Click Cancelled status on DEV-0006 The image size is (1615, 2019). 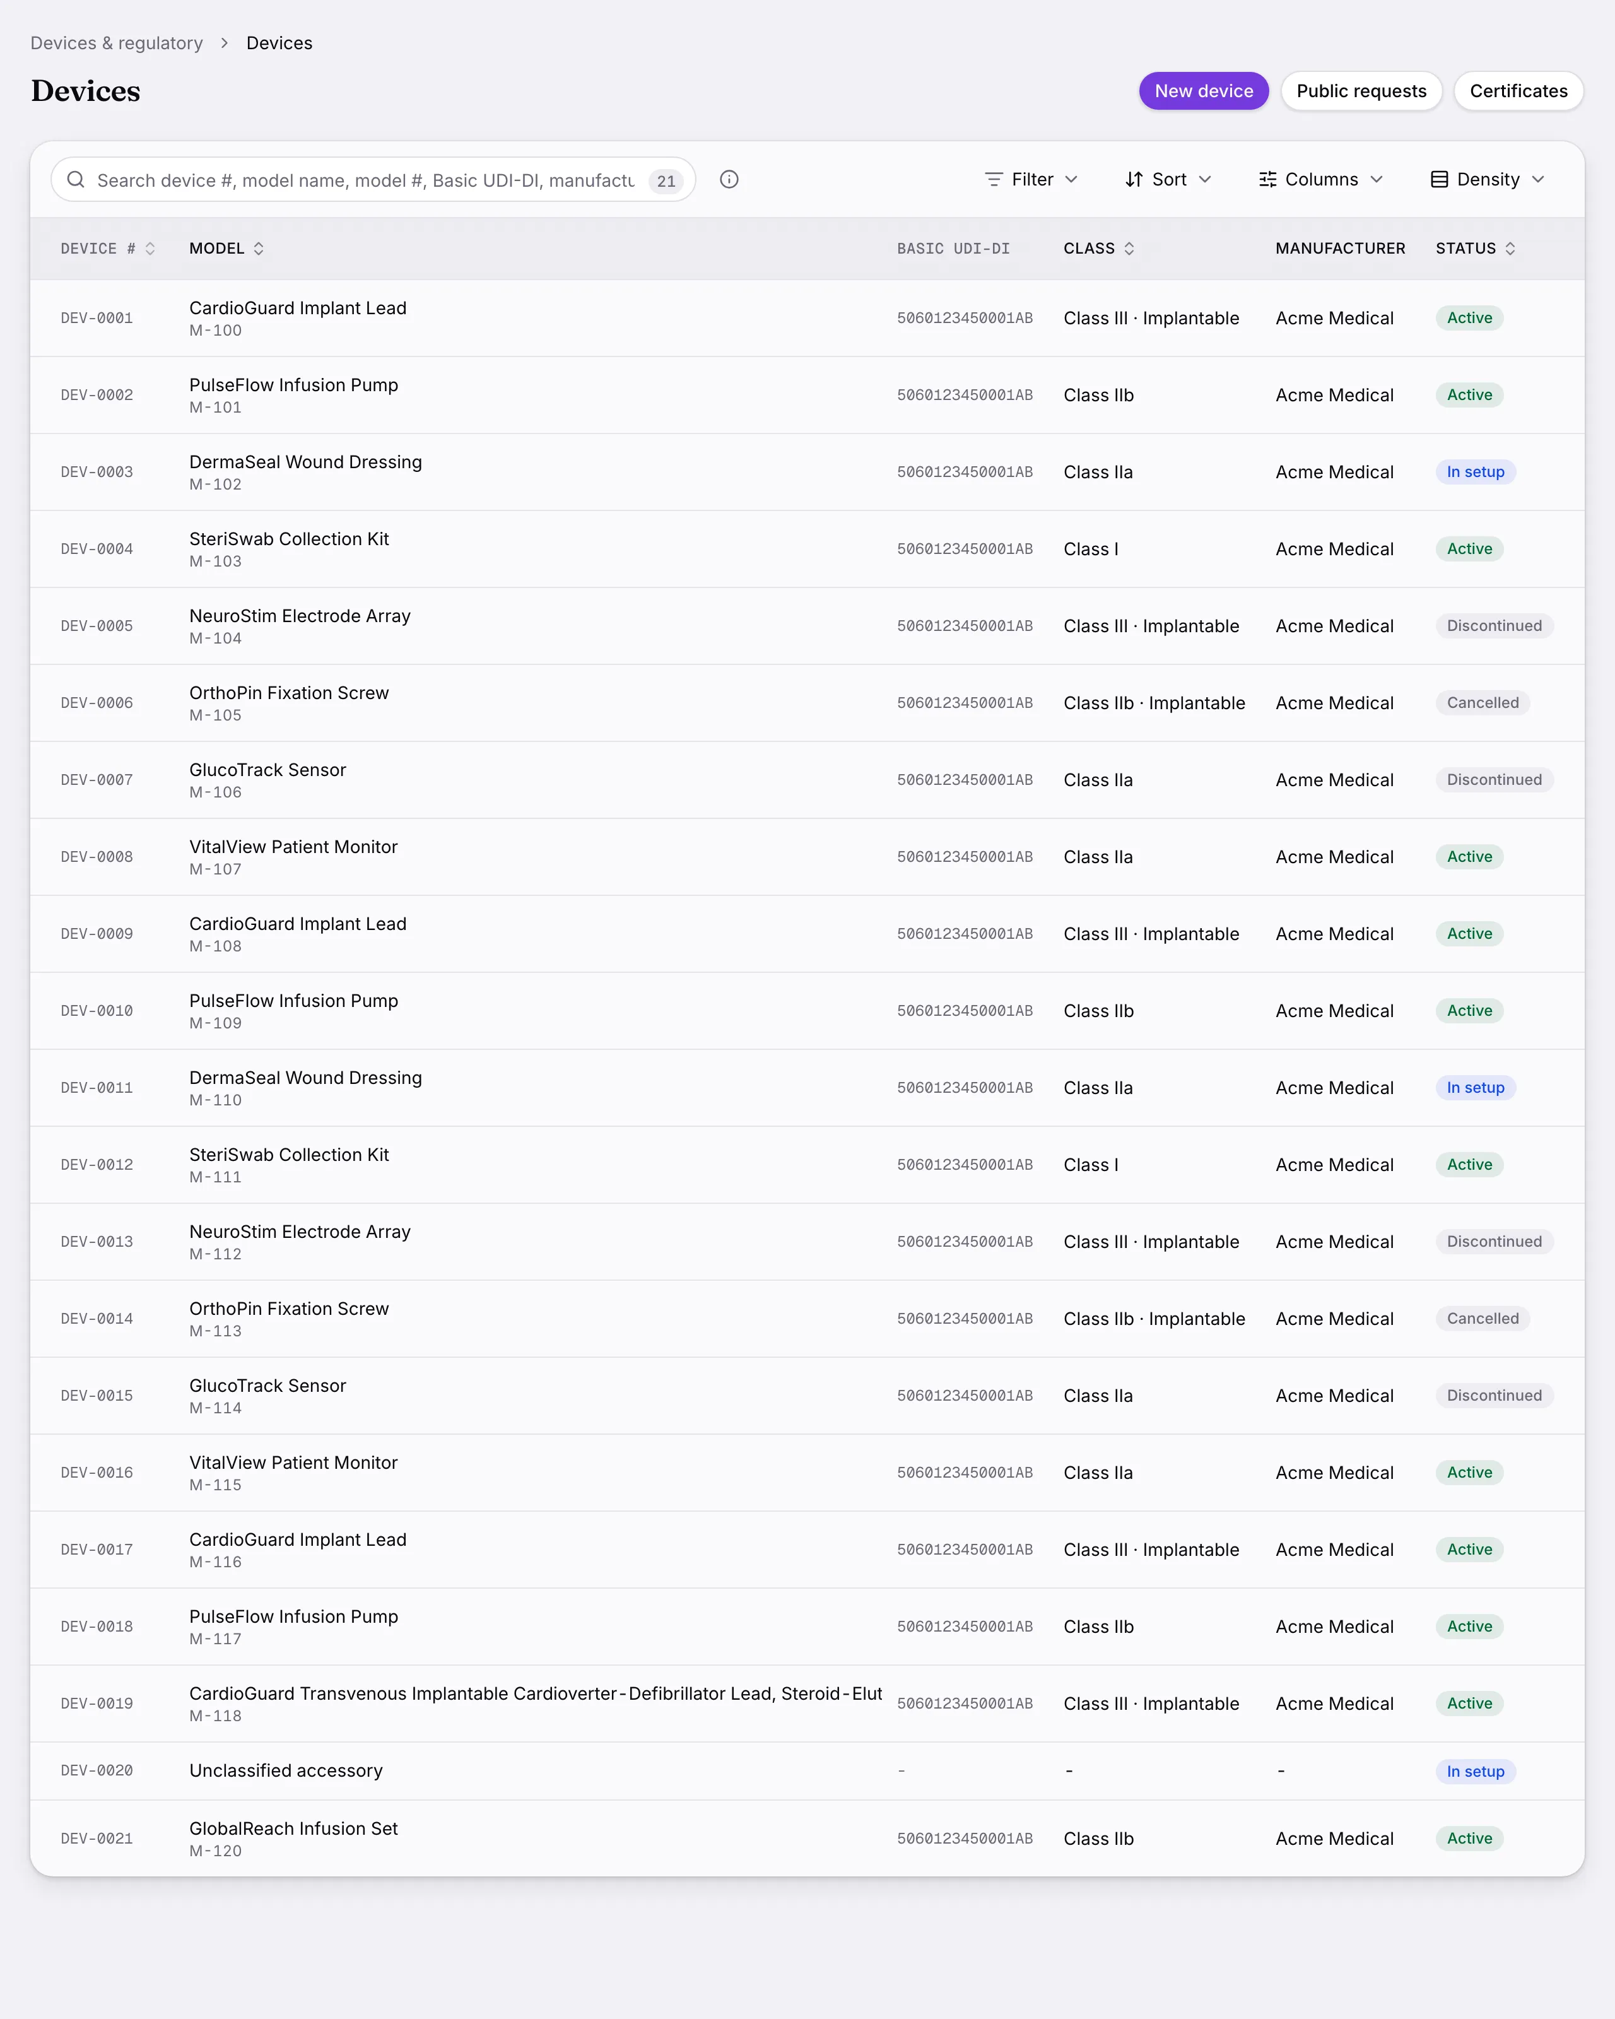tap(1483, 702)
